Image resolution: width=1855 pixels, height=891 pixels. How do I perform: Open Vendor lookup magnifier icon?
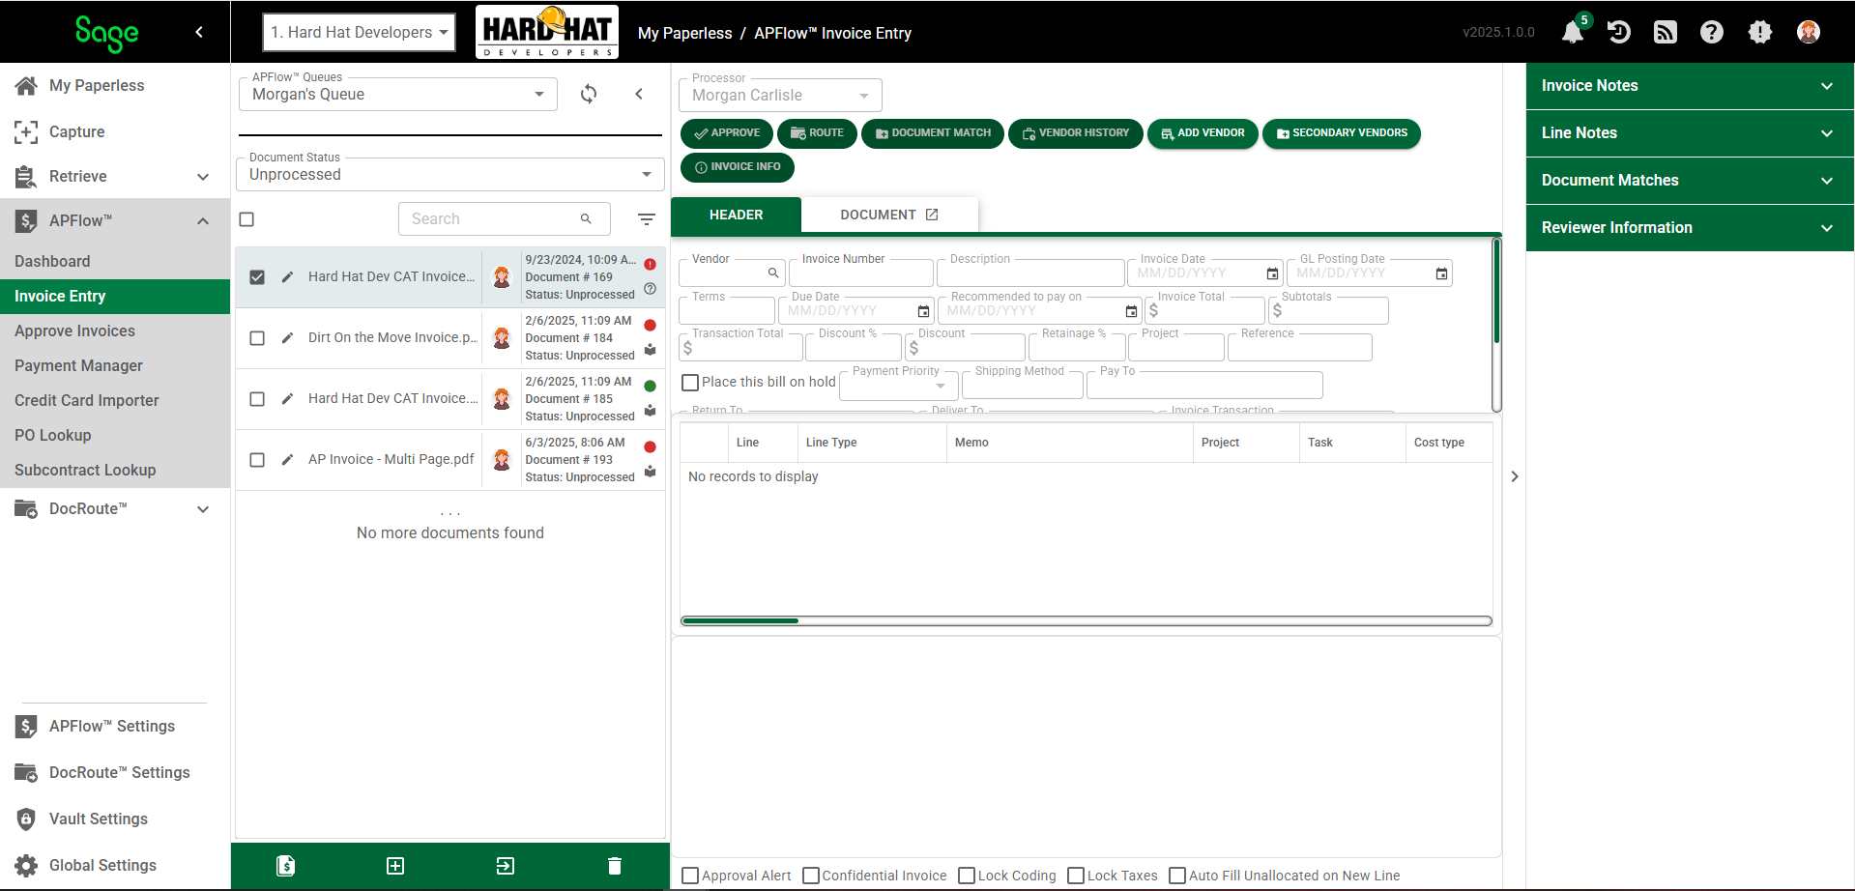773,273
